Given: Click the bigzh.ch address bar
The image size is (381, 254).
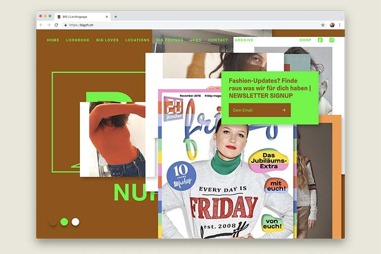Looking at the screenshot, I should (190, 25).
